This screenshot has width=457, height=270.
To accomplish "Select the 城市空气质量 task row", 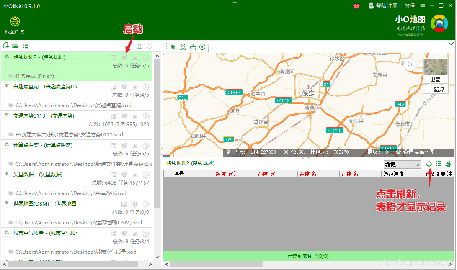I will pyautogui.click(x=77, y=242).
